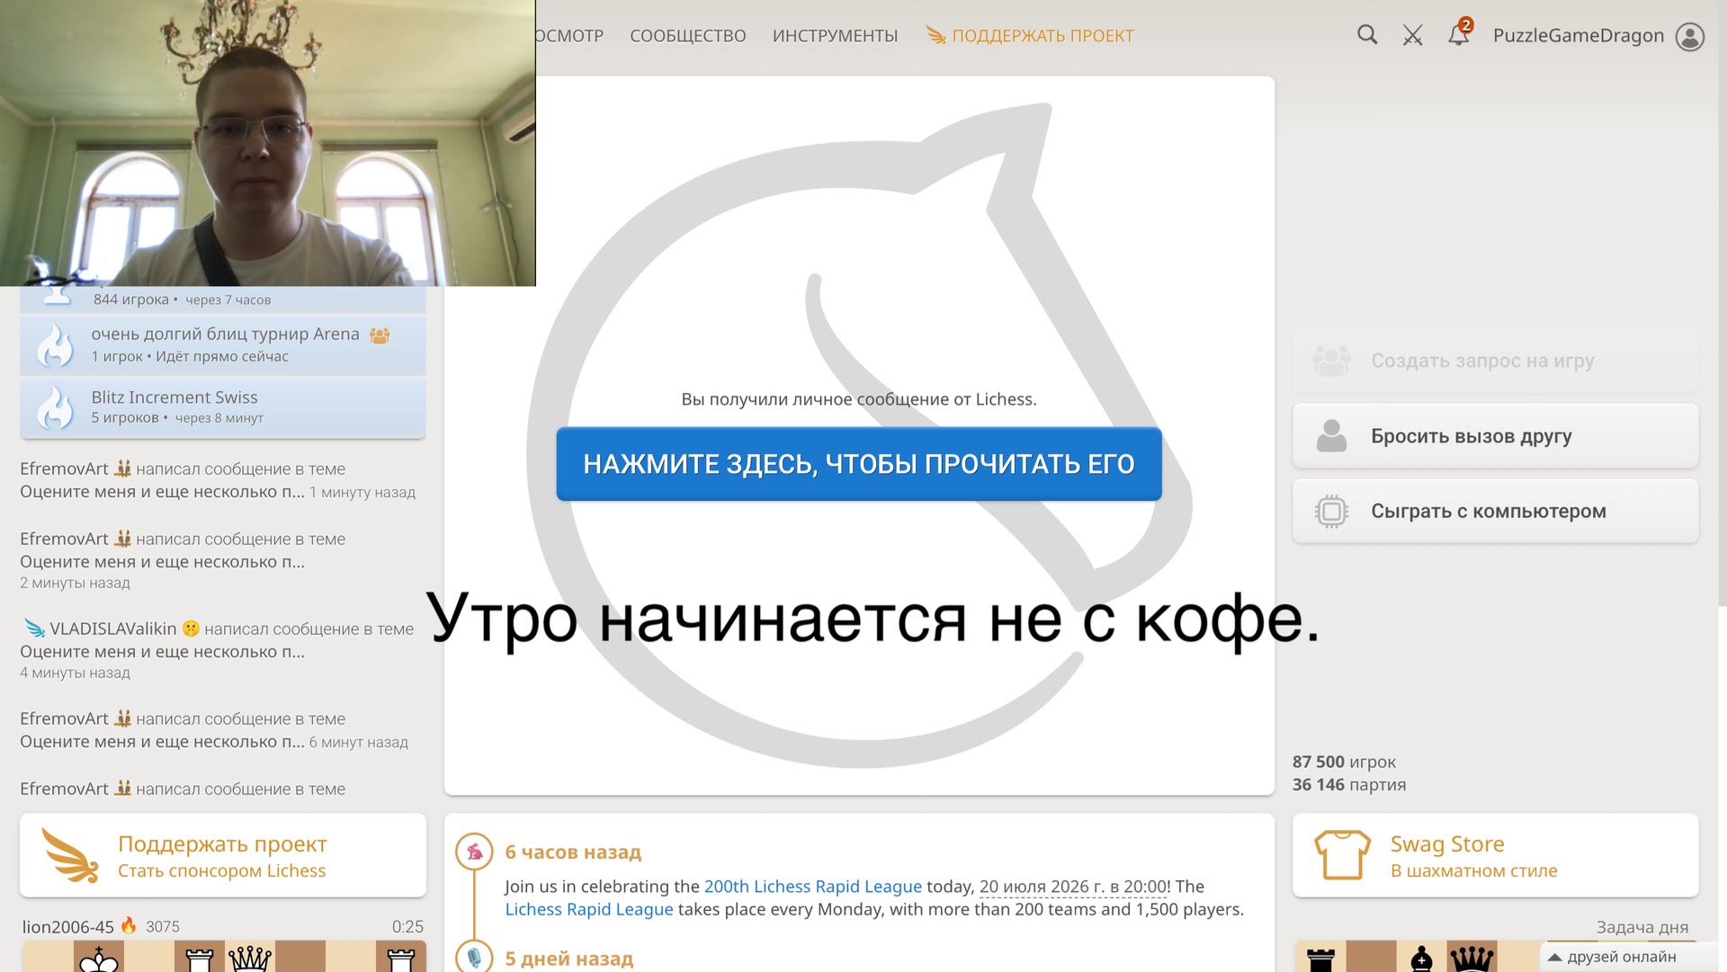Open the search magnifier icon
Viewport: 1727px width, 972px height.
[1367, 35]
